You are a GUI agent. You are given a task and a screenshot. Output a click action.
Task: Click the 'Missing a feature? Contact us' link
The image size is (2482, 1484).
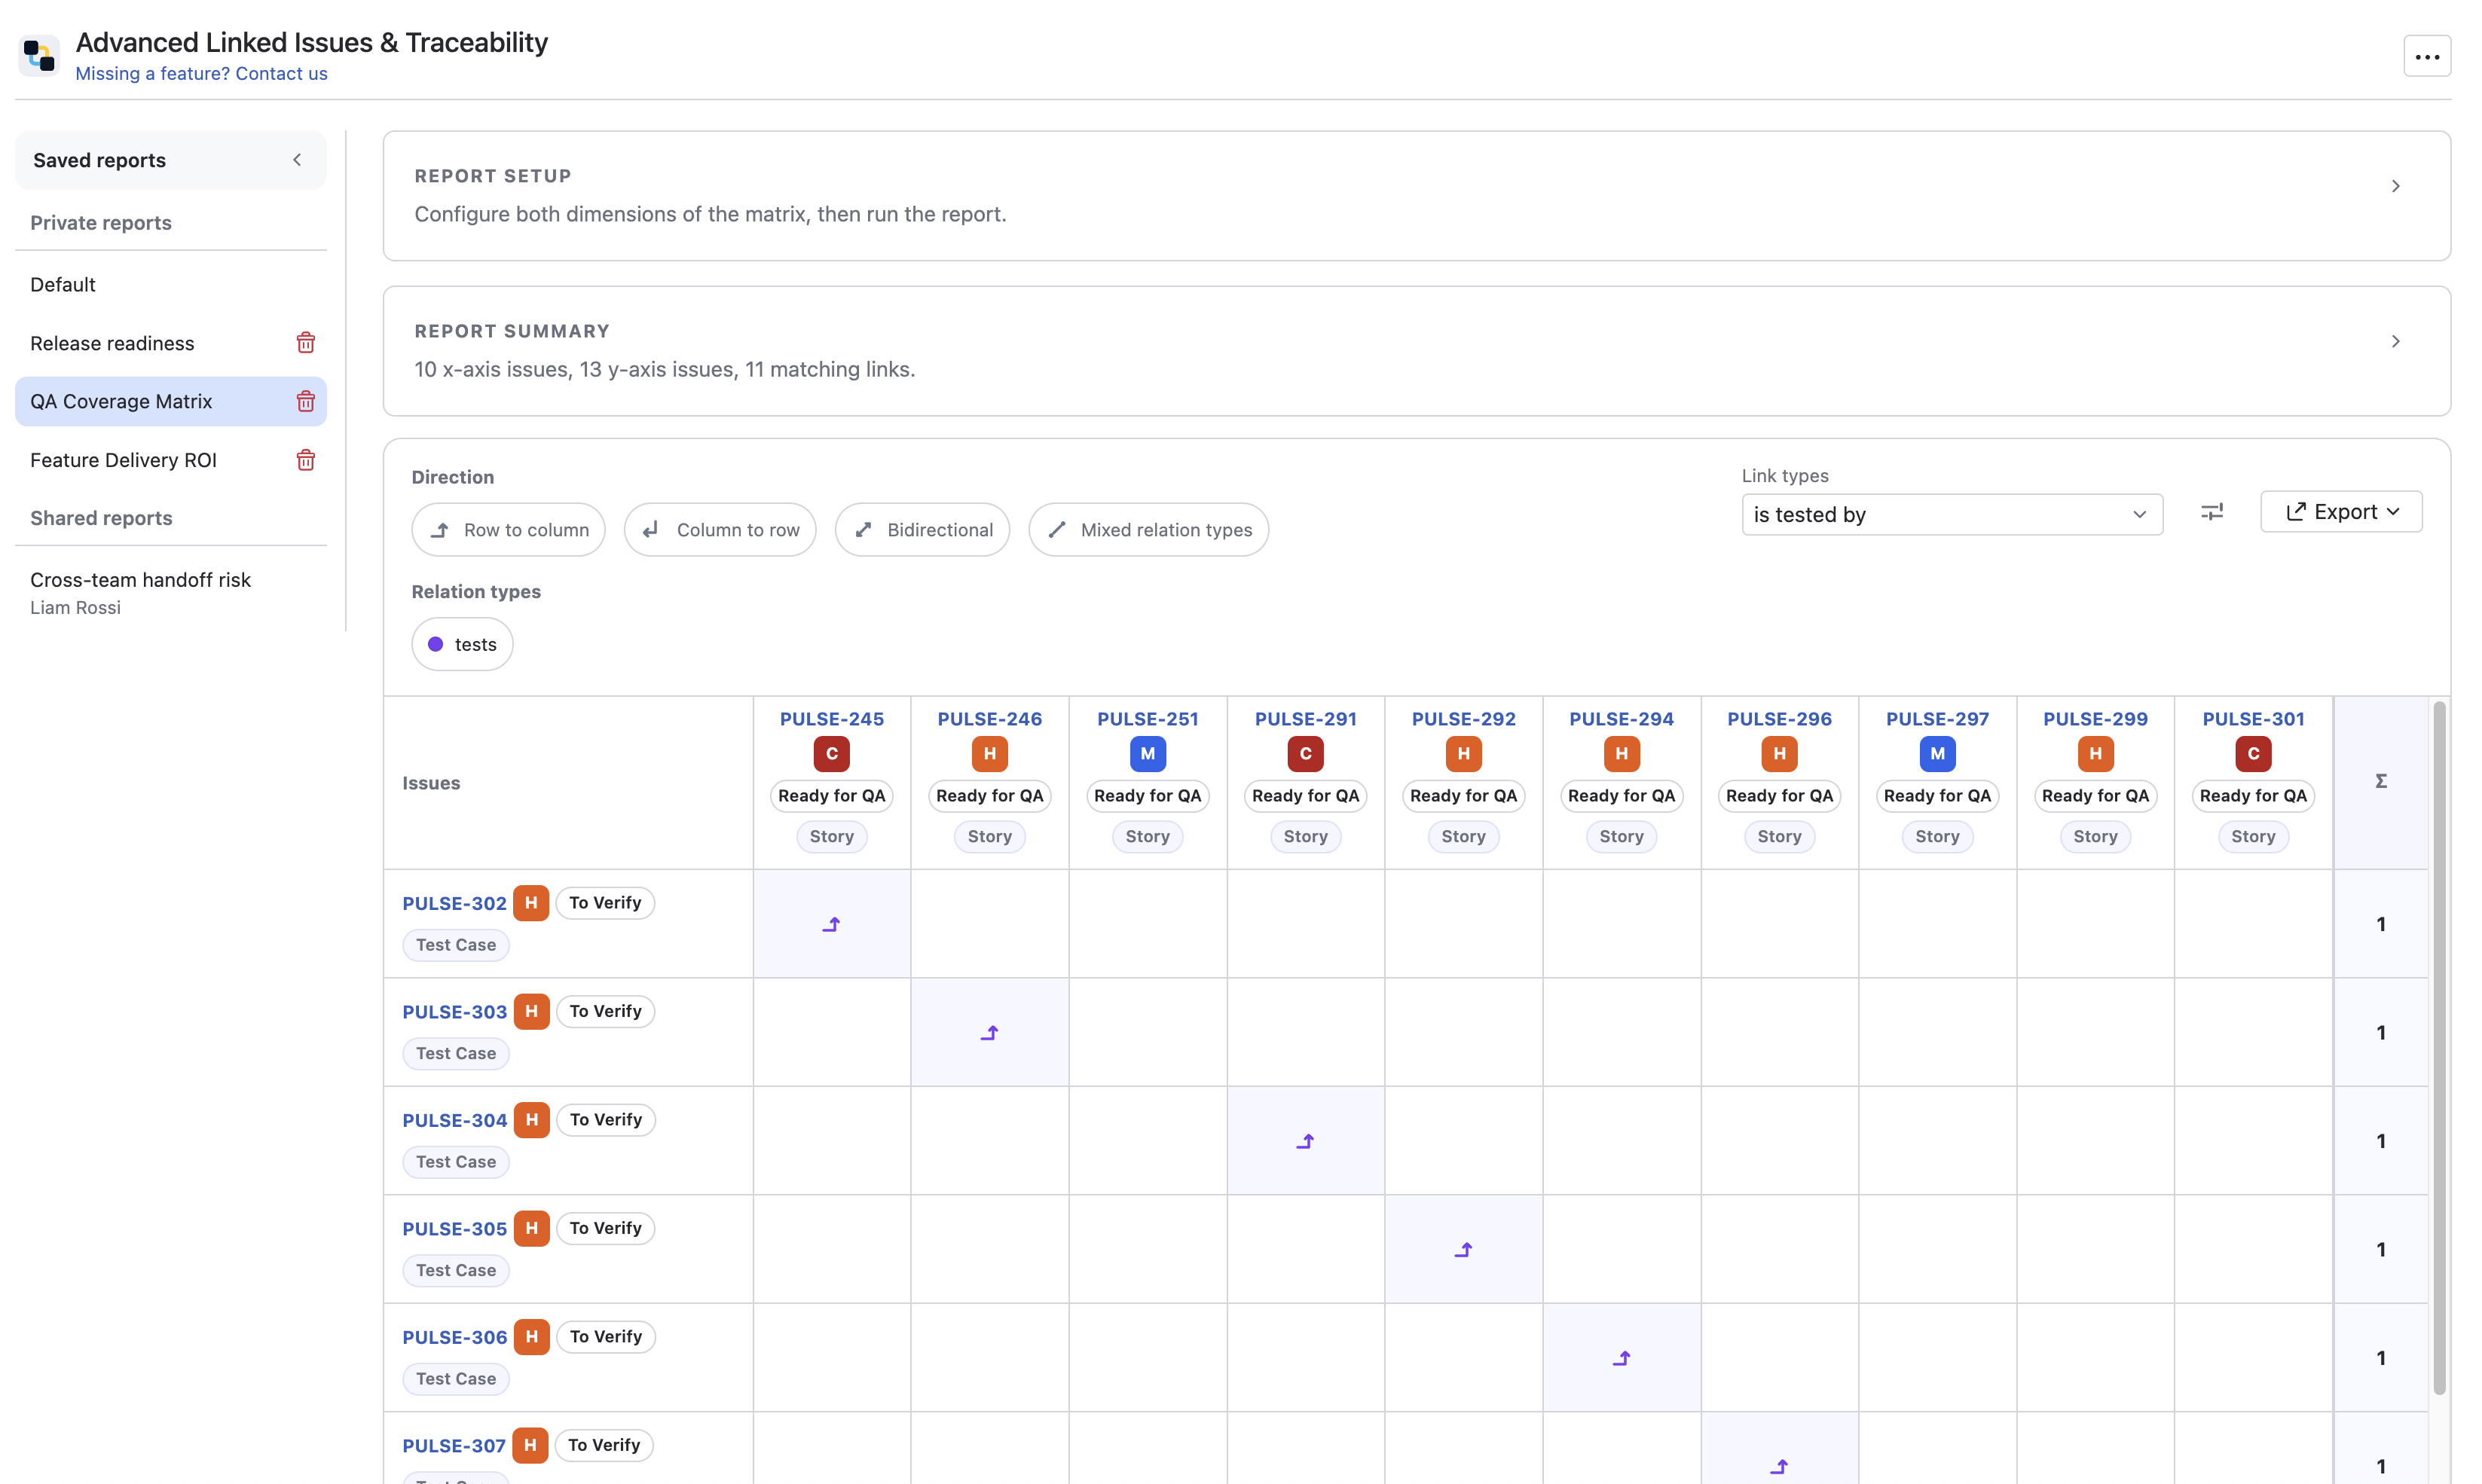tap(201, 73)
